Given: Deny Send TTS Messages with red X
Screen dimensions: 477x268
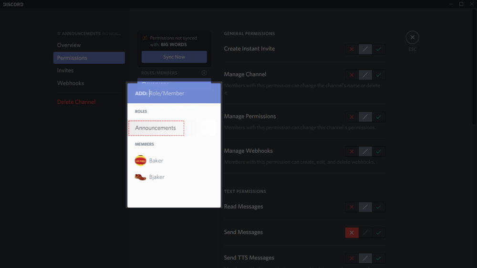Looking at the screenshot, I should click(x=352, y=258).
